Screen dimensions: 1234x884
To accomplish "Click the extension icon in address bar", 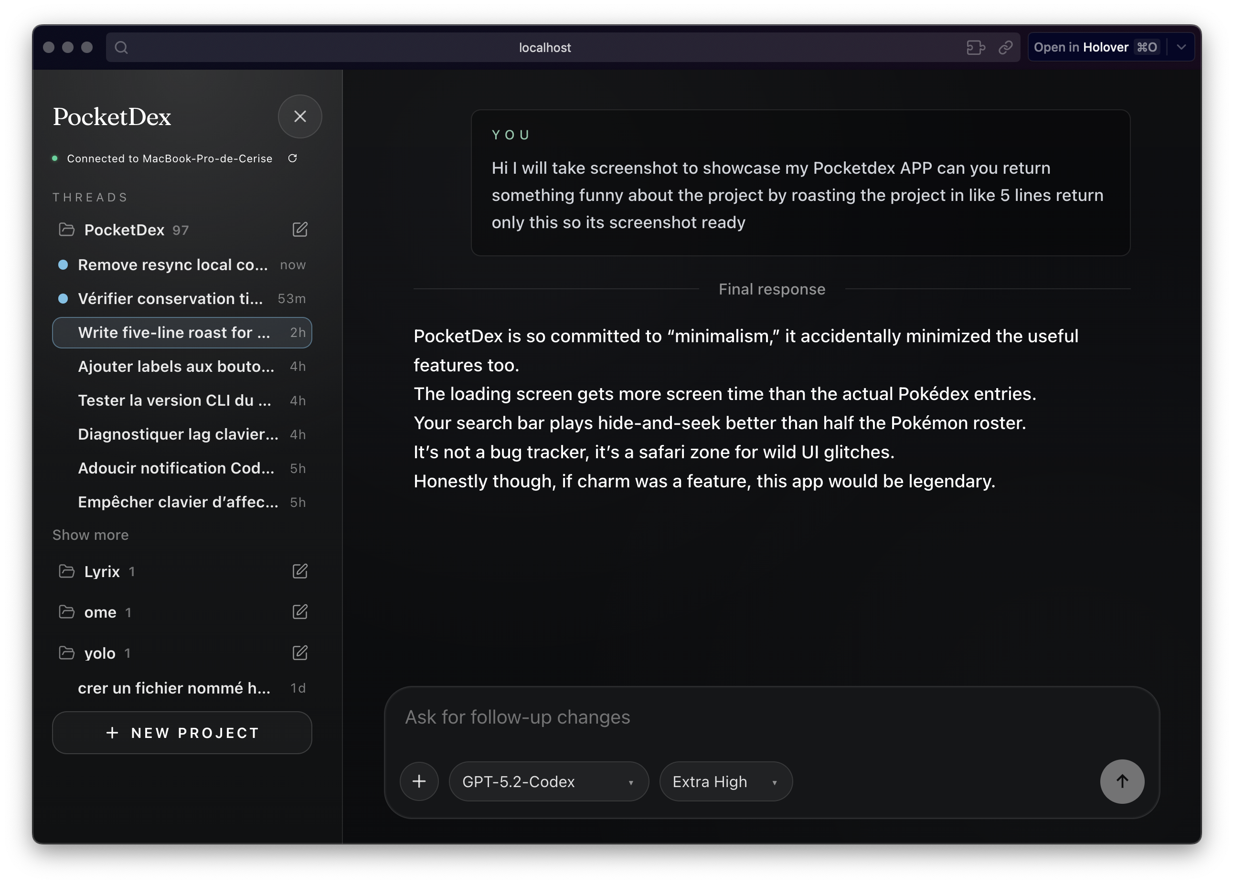I will click(976, 47).
